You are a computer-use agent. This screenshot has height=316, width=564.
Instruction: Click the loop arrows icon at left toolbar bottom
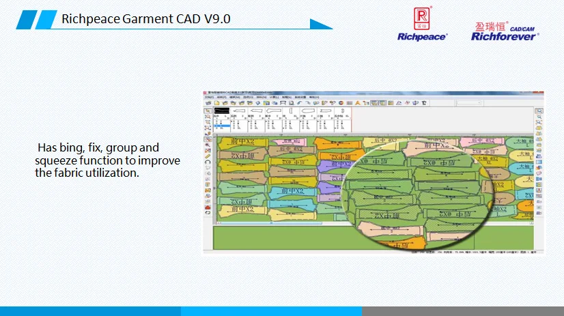(208, 212)
